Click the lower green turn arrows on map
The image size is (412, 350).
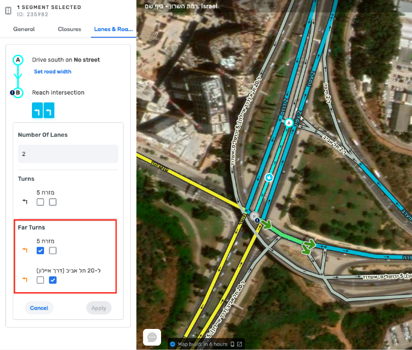pos(308,246)
